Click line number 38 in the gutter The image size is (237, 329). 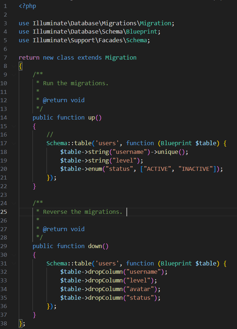pos(4,323)
